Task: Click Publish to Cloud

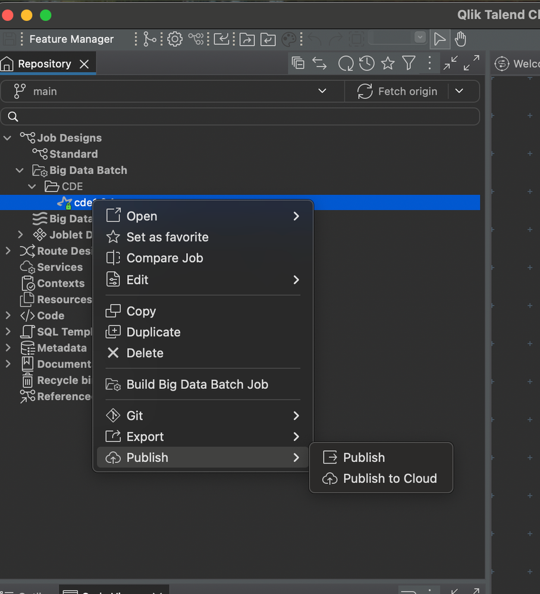Action: (x=381, y=479)
